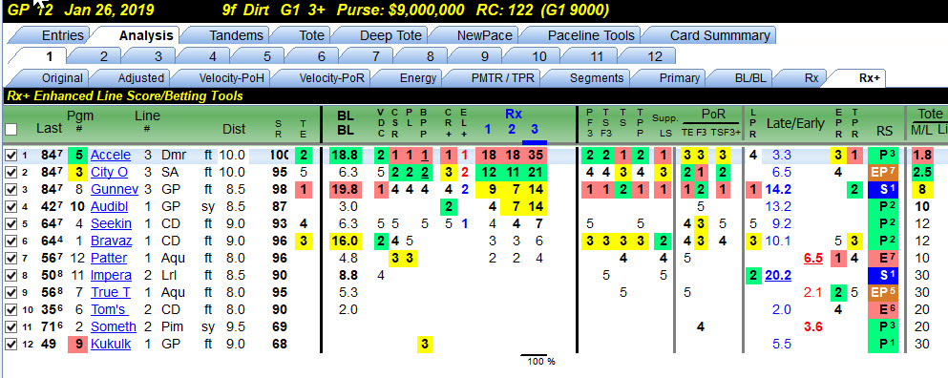Open horse link Someth

tap(113, 327)
